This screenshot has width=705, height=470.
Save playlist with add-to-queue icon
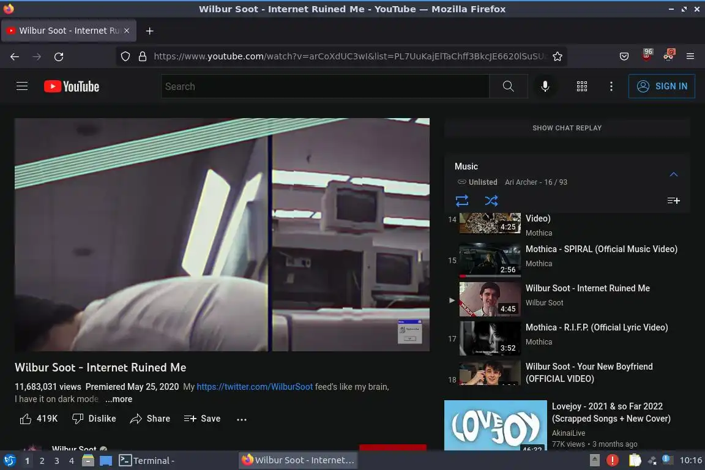click(x=674, y=201)
